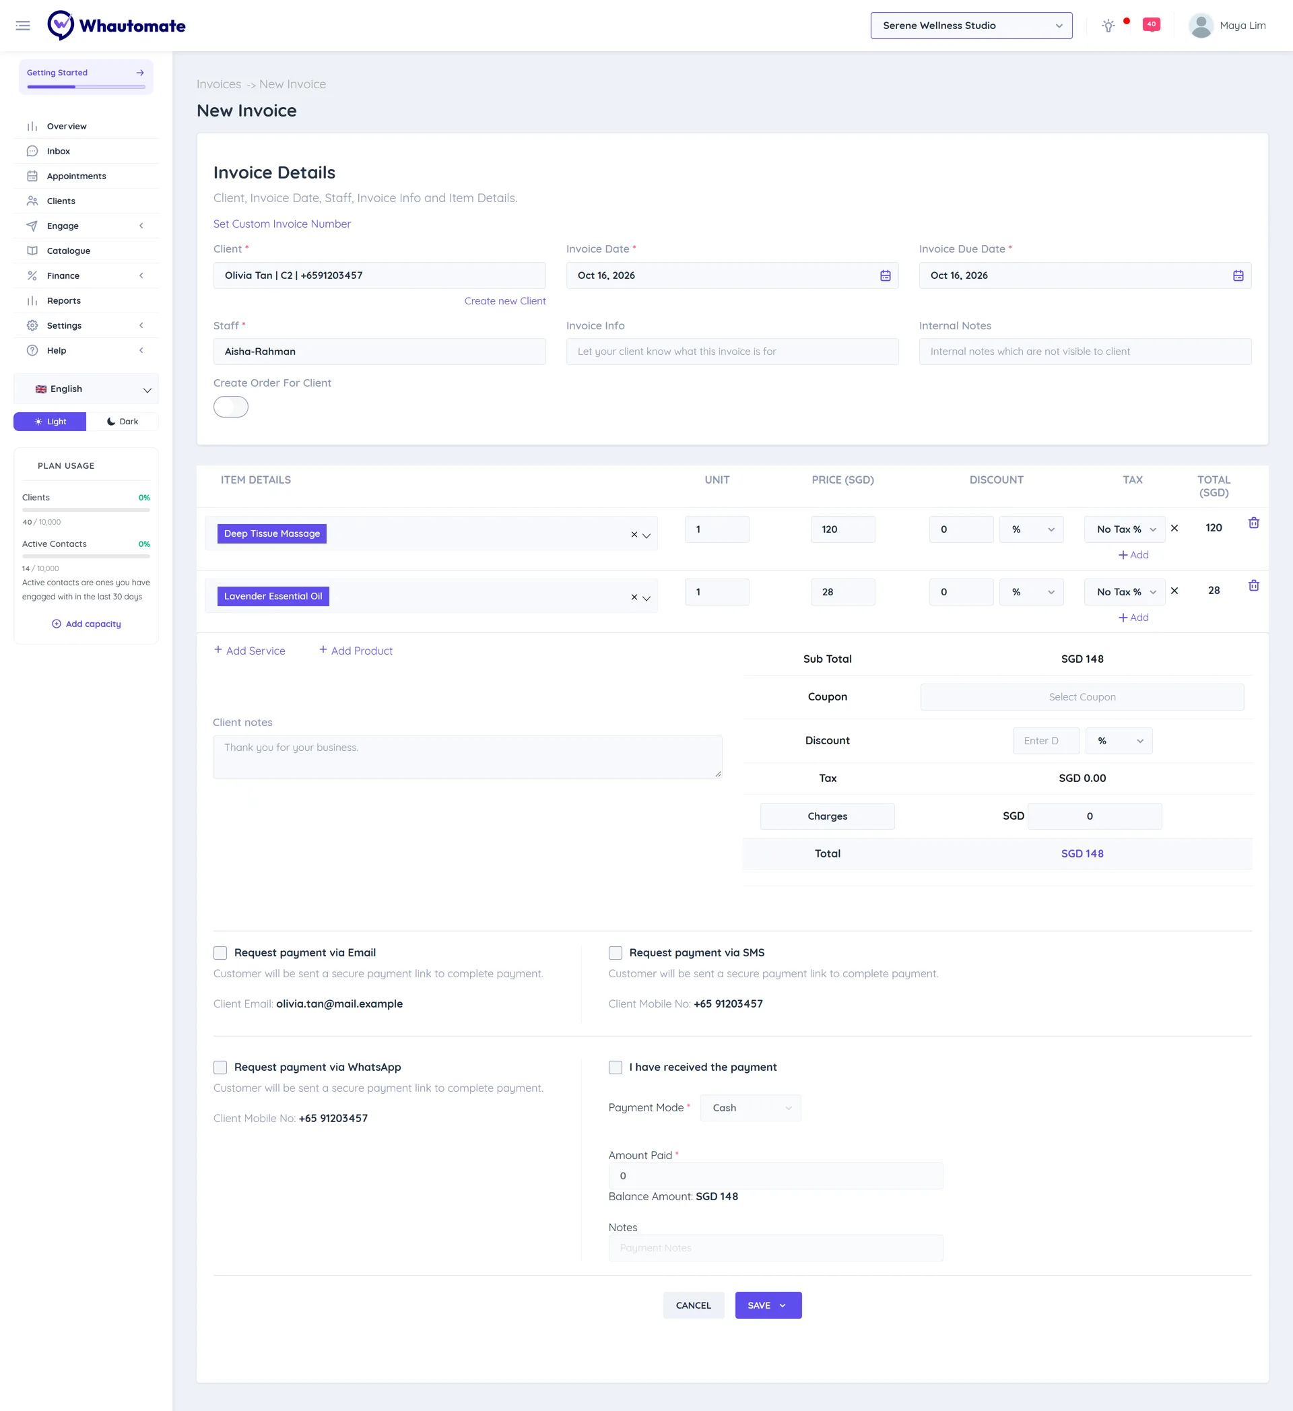The image size is (1293, 1411).
Task: Expand the Finance sidebar menu
Action: tap(86, 275)
